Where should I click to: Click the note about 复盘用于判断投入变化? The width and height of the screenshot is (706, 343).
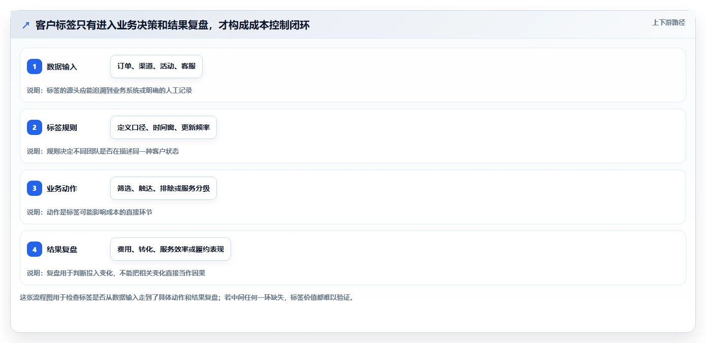pos(116,273)
